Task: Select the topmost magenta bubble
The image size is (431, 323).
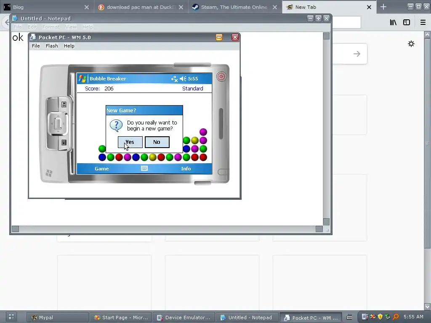Action: [203, 132]
